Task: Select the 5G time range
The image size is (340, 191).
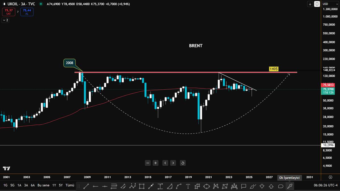Action: [x=12, y=185]
